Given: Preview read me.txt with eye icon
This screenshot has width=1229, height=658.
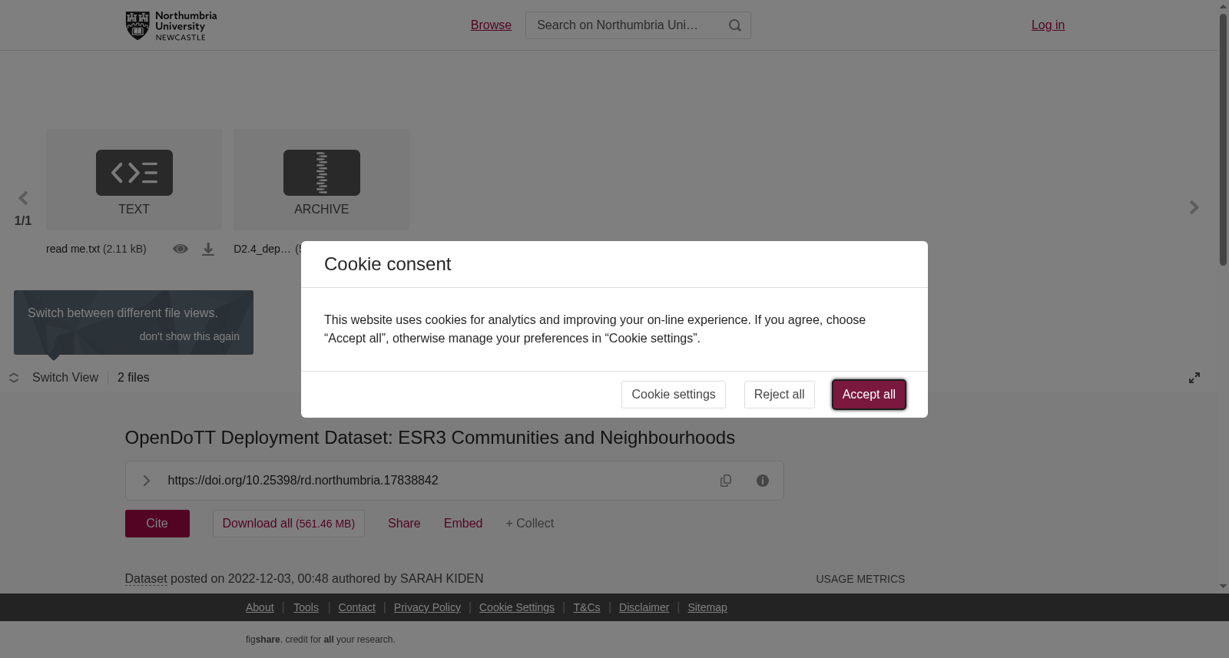Looking at the screenshot, I should click(181, 249).
